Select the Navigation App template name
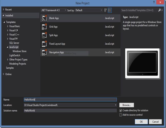The width and height of the screenshot is (166, 128). point(56,52)
